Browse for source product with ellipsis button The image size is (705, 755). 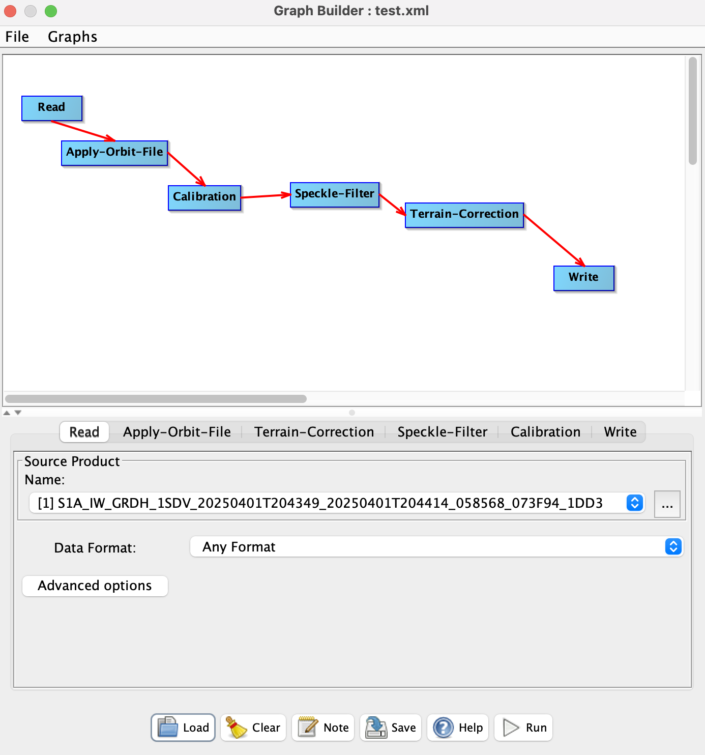pos(667,504)
